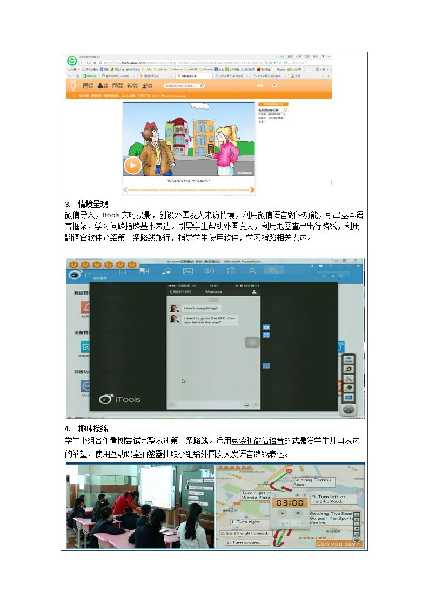429x606 pixels.
Task: Go to the next lesson slide arrow
Action: pos(252,190)
